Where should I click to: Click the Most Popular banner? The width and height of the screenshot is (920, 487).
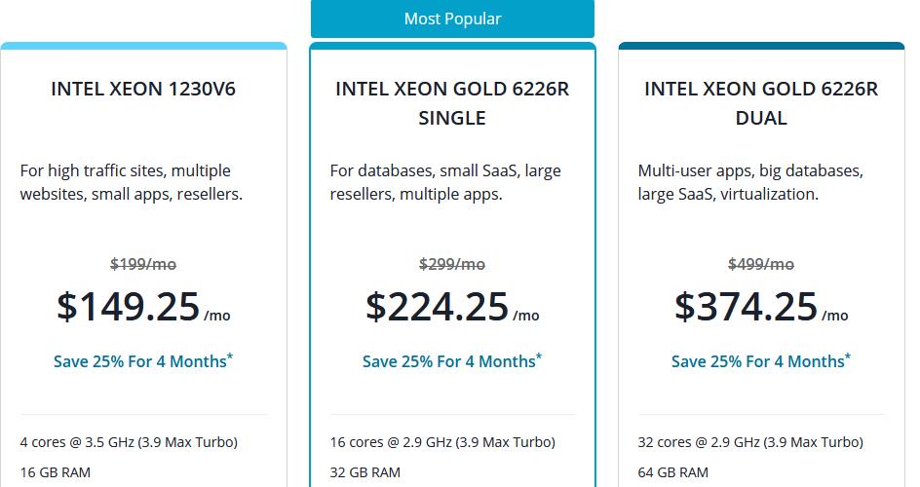(452, 19)
